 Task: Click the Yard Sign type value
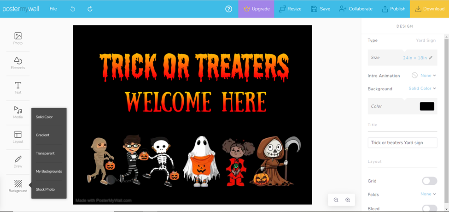tap(426, 41)
